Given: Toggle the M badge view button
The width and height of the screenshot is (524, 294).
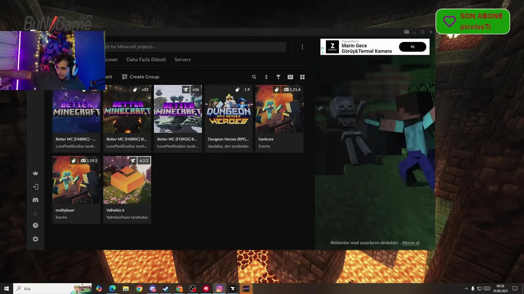Looking at the screenshot, I should 290,77.
